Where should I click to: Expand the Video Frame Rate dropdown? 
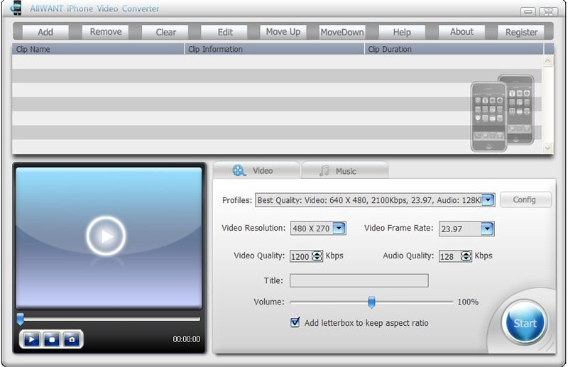487,229
